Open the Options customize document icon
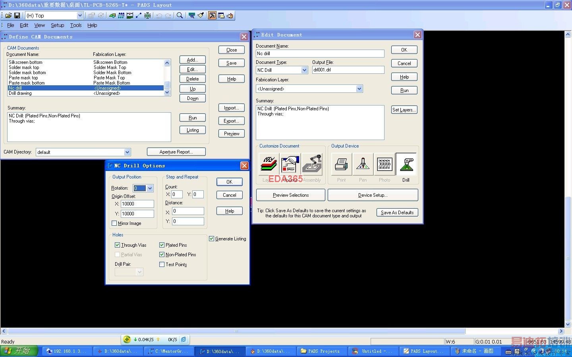The height and width of the screenshot is (357, 572). coord(290,164)
